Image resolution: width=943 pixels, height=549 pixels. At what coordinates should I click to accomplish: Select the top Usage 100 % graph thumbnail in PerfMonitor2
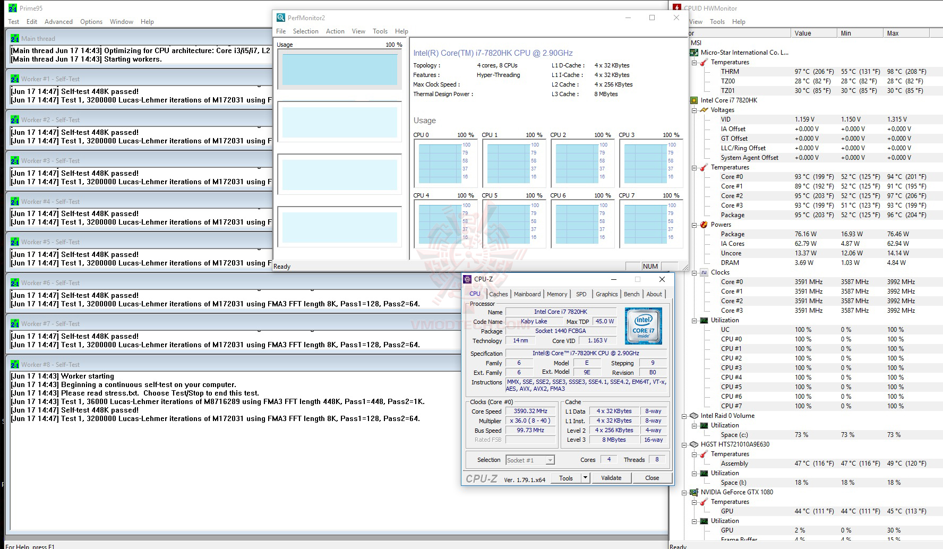pyautogui.click(x=340, y=70)
